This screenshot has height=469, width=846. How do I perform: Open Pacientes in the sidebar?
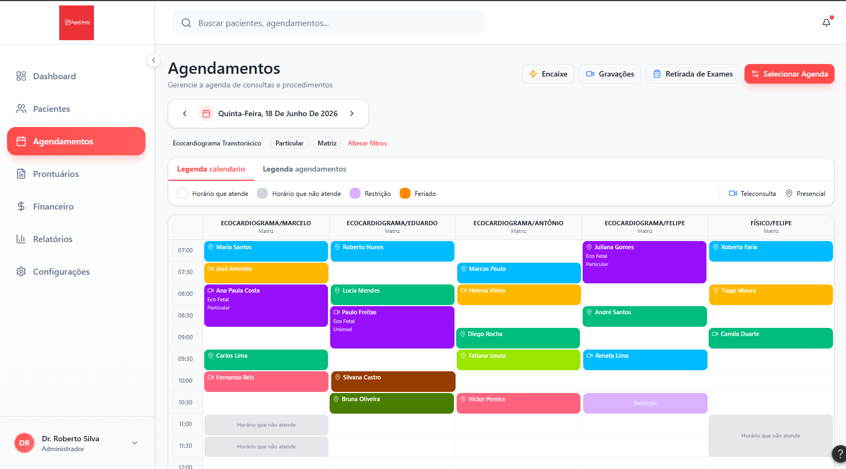point(76,109)
